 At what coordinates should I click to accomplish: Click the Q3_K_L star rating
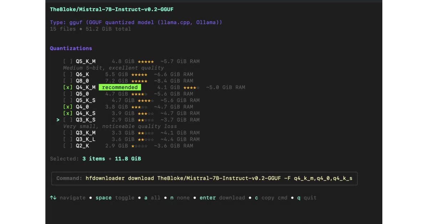pyautogui.click(x=146, y=139)
